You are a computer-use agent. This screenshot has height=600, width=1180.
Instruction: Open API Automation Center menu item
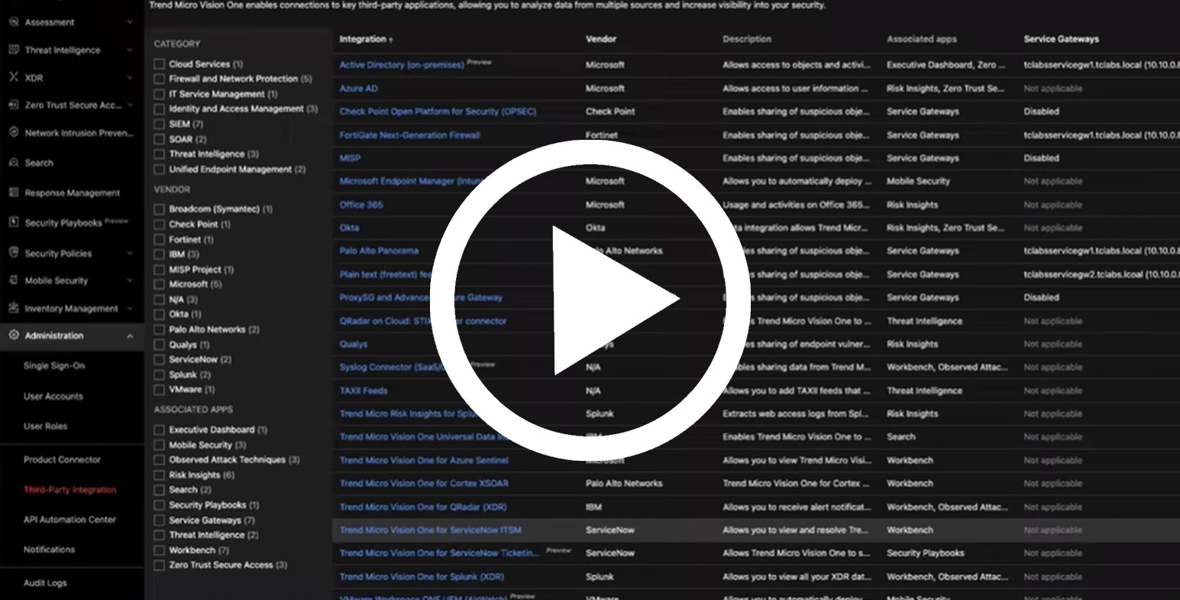[x=70, y=520]
